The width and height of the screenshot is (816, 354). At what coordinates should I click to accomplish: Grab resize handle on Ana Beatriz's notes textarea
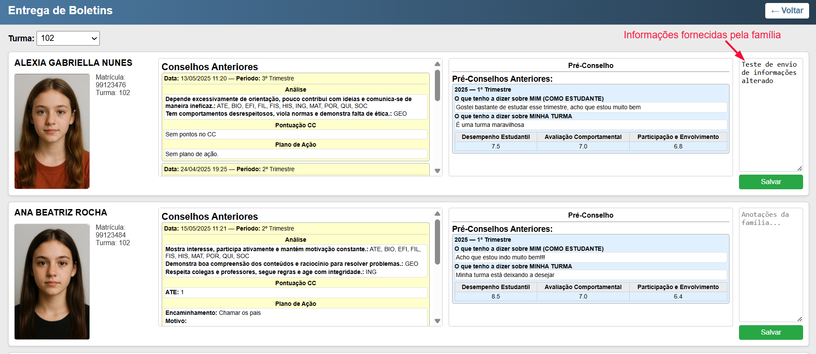click(800, 319)
